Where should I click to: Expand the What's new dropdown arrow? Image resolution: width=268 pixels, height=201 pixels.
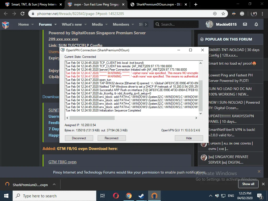point(86,24)
